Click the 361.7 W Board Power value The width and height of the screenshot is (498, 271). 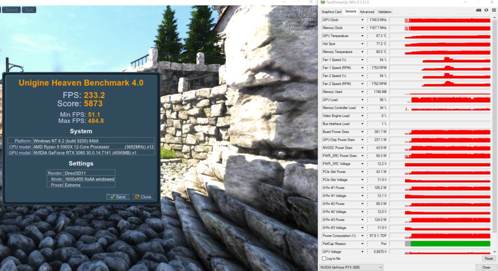377,132
